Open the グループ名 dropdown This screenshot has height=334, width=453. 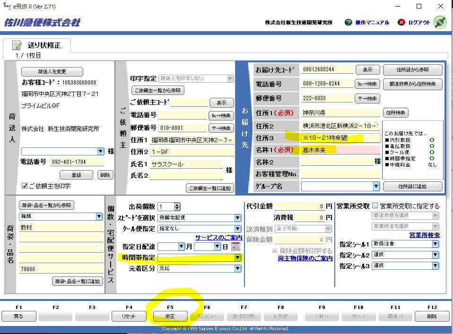click(376, 187)
